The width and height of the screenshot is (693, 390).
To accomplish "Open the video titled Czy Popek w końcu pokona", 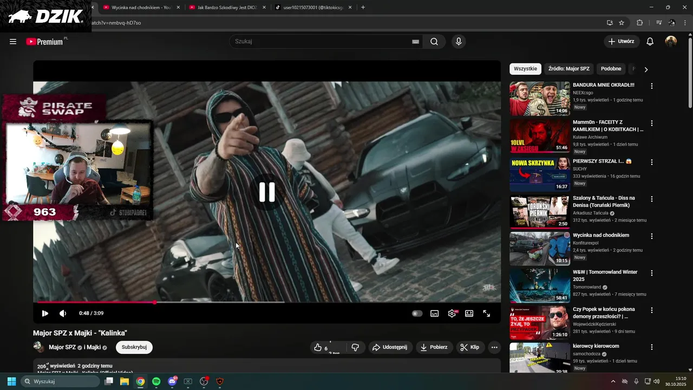I will (604, 313).
